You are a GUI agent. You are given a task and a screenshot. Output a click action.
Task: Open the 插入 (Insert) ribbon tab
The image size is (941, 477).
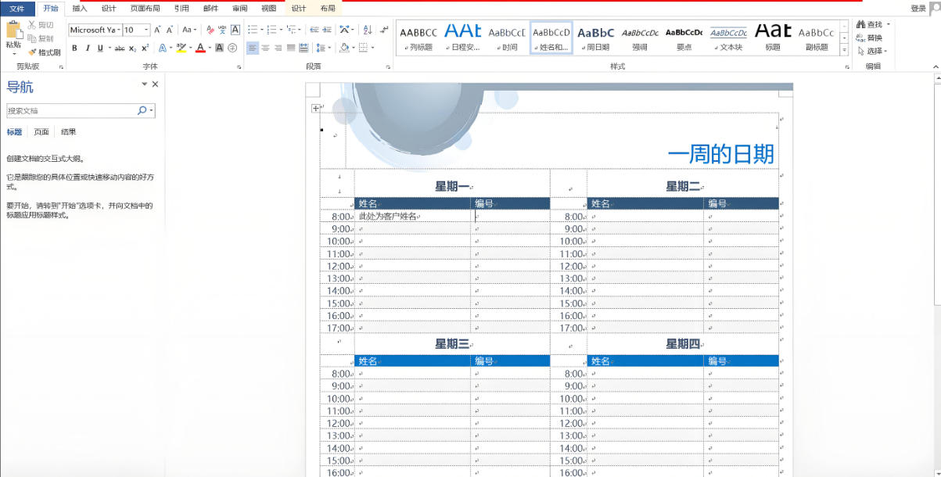click(x=80, y=9)
